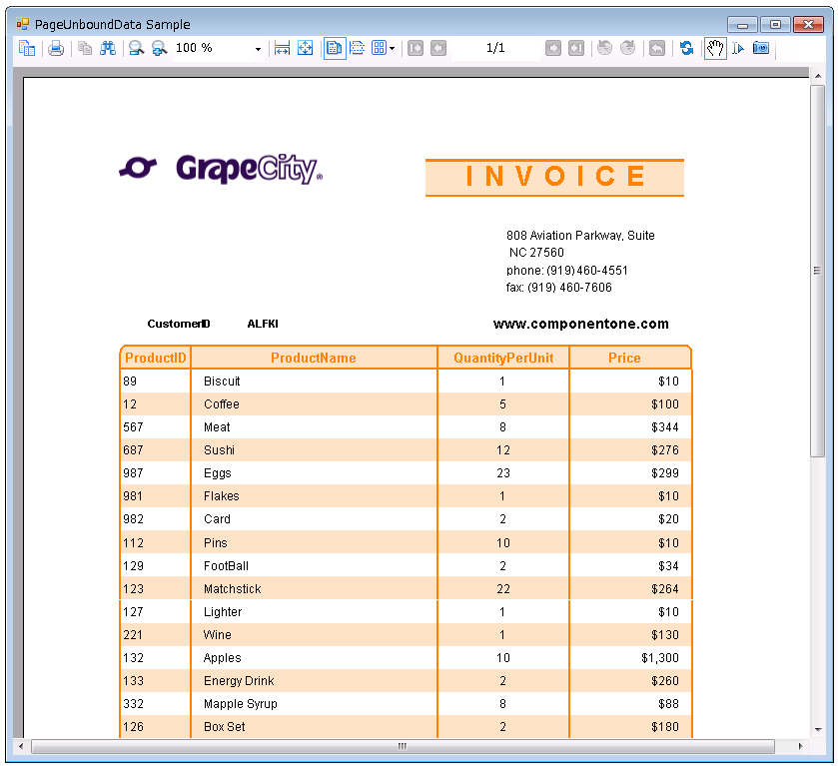Fit the whole page in the window
The height and width of the screenshot is (766, 838).
click(305, 48)
